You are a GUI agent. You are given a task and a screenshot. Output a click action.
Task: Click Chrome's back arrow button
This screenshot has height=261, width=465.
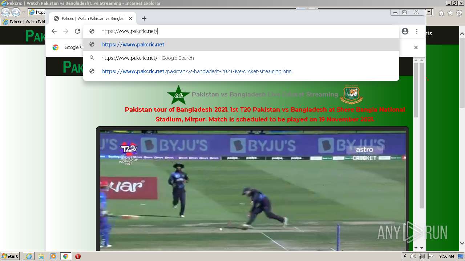(x=54, y=31)
